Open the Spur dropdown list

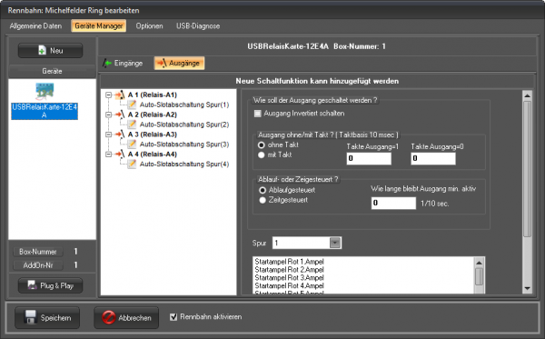click(x=335, y=243)
